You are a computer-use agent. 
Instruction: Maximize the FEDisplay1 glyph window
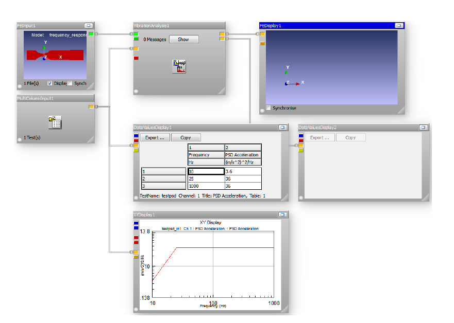399,26
